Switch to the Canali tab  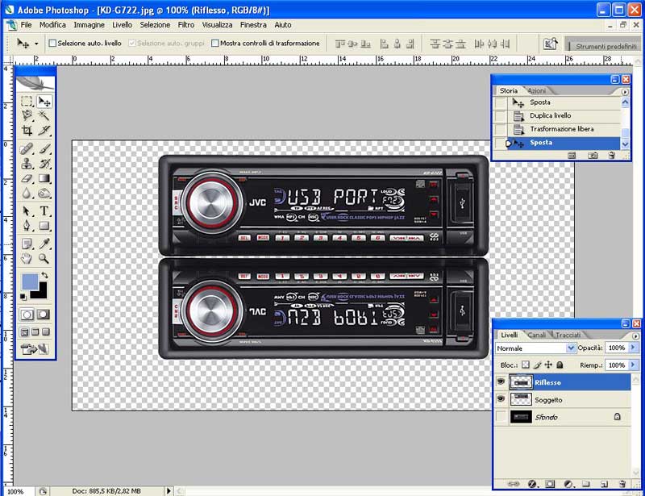pyautogui.click(x=536, y=335)
